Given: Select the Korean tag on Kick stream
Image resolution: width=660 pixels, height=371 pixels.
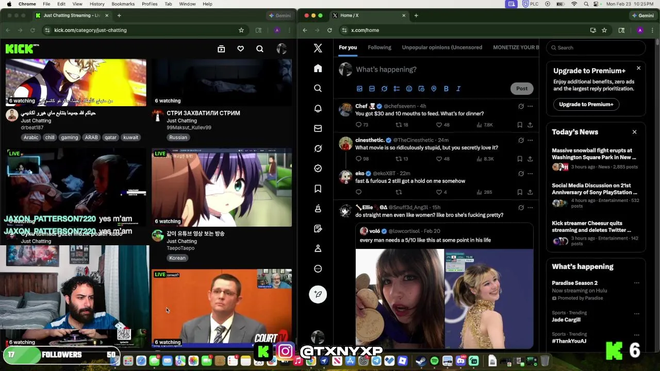Looking at the screenshot, I should coord(177,258).
